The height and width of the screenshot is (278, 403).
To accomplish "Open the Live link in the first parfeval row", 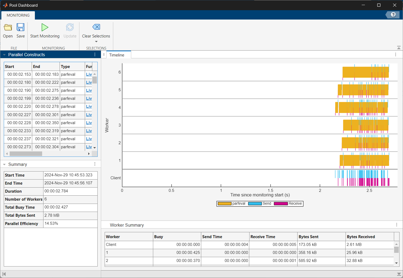I will pos(89,74).
